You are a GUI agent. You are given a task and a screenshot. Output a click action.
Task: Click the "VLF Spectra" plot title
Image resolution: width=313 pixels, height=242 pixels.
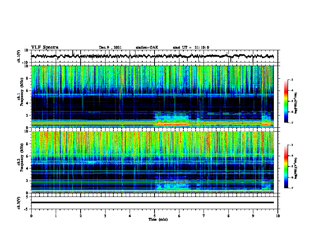45,47
